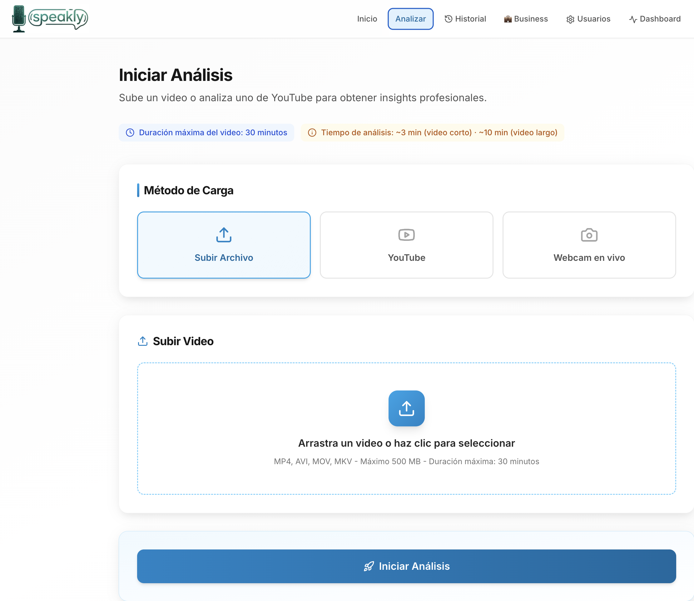Screen dimensions: 694x601
Task: Choose Webcam en vivo method
Action: (x=589, y=245)
